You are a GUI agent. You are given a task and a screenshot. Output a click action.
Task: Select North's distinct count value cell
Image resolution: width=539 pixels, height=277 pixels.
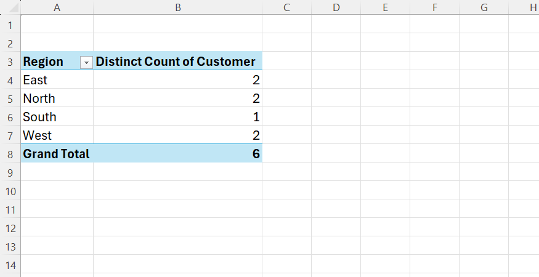tap(178, 98)
